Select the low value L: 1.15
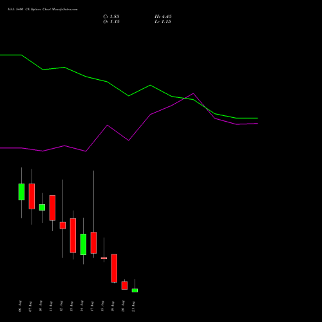The width and height of the screenshot is (322, 322). coord(163,22)
